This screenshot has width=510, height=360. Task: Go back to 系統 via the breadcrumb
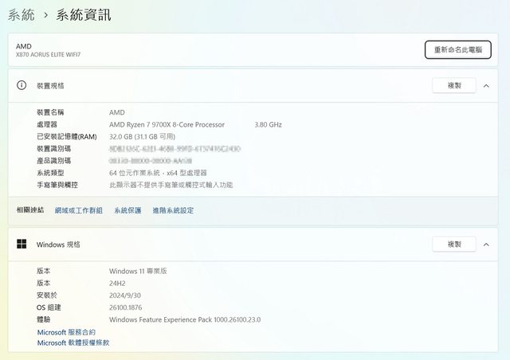[21, 15]
